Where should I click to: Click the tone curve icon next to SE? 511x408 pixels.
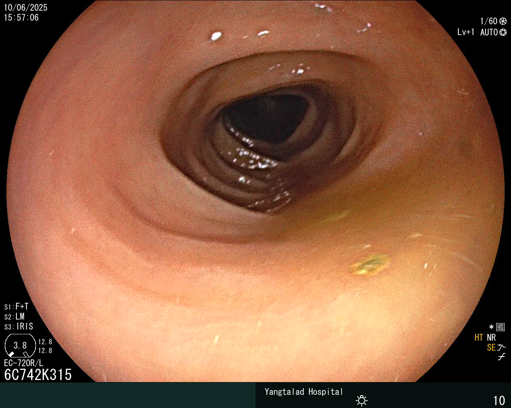coord(501,347)
